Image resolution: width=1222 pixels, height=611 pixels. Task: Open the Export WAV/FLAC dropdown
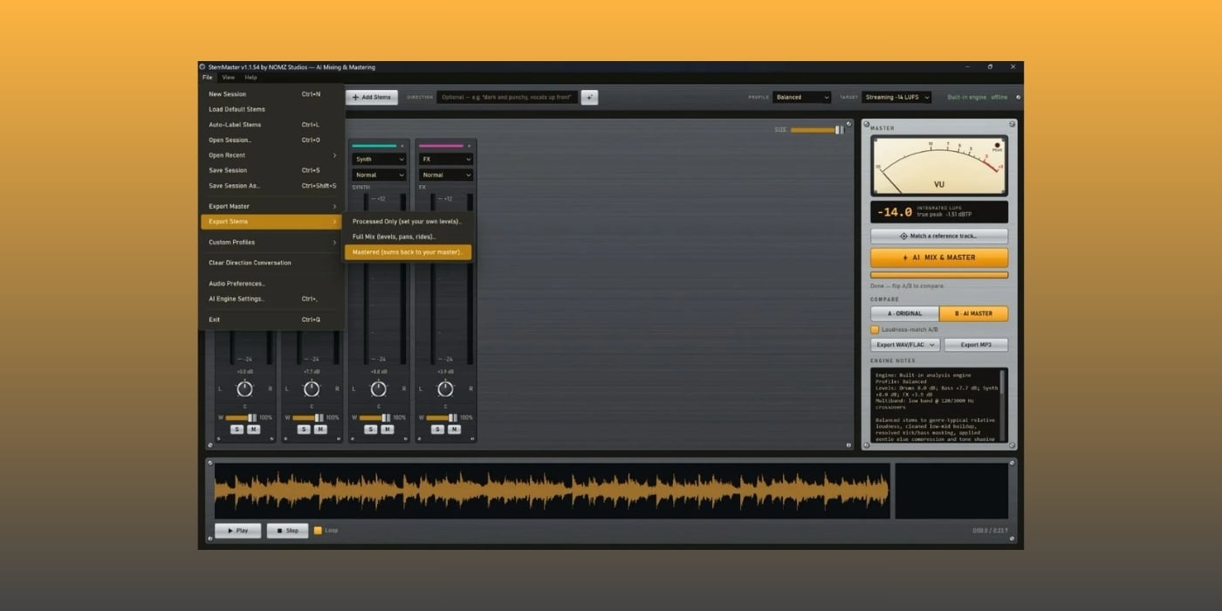pos(905,345)
